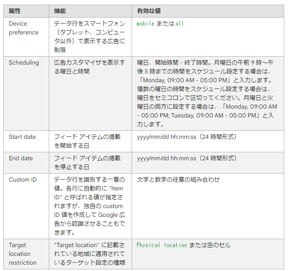The height and width of the screenshot is (271, 288).
Task: Click the green 'Physical location' code value
Action: (x=162, y=245)
